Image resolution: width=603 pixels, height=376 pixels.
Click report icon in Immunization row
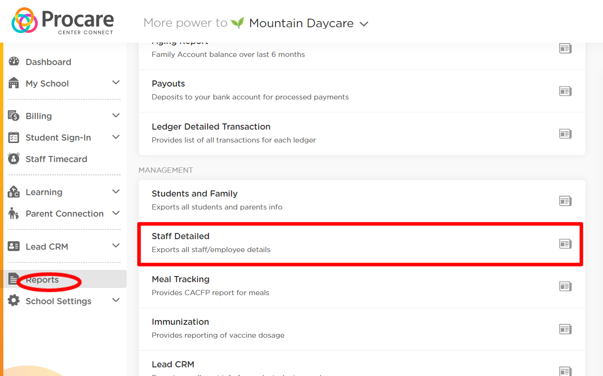pyautogui.click(x=565, y=329)
